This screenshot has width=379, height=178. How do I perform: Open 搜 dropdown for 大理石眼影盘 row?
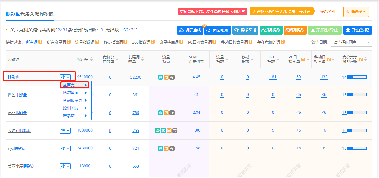pos(65,131)
